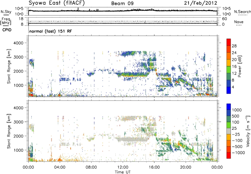The image size is (251, 174).
Task: Click the "Velocity [m s-1]" colorbar title
Action: point(248,131)
